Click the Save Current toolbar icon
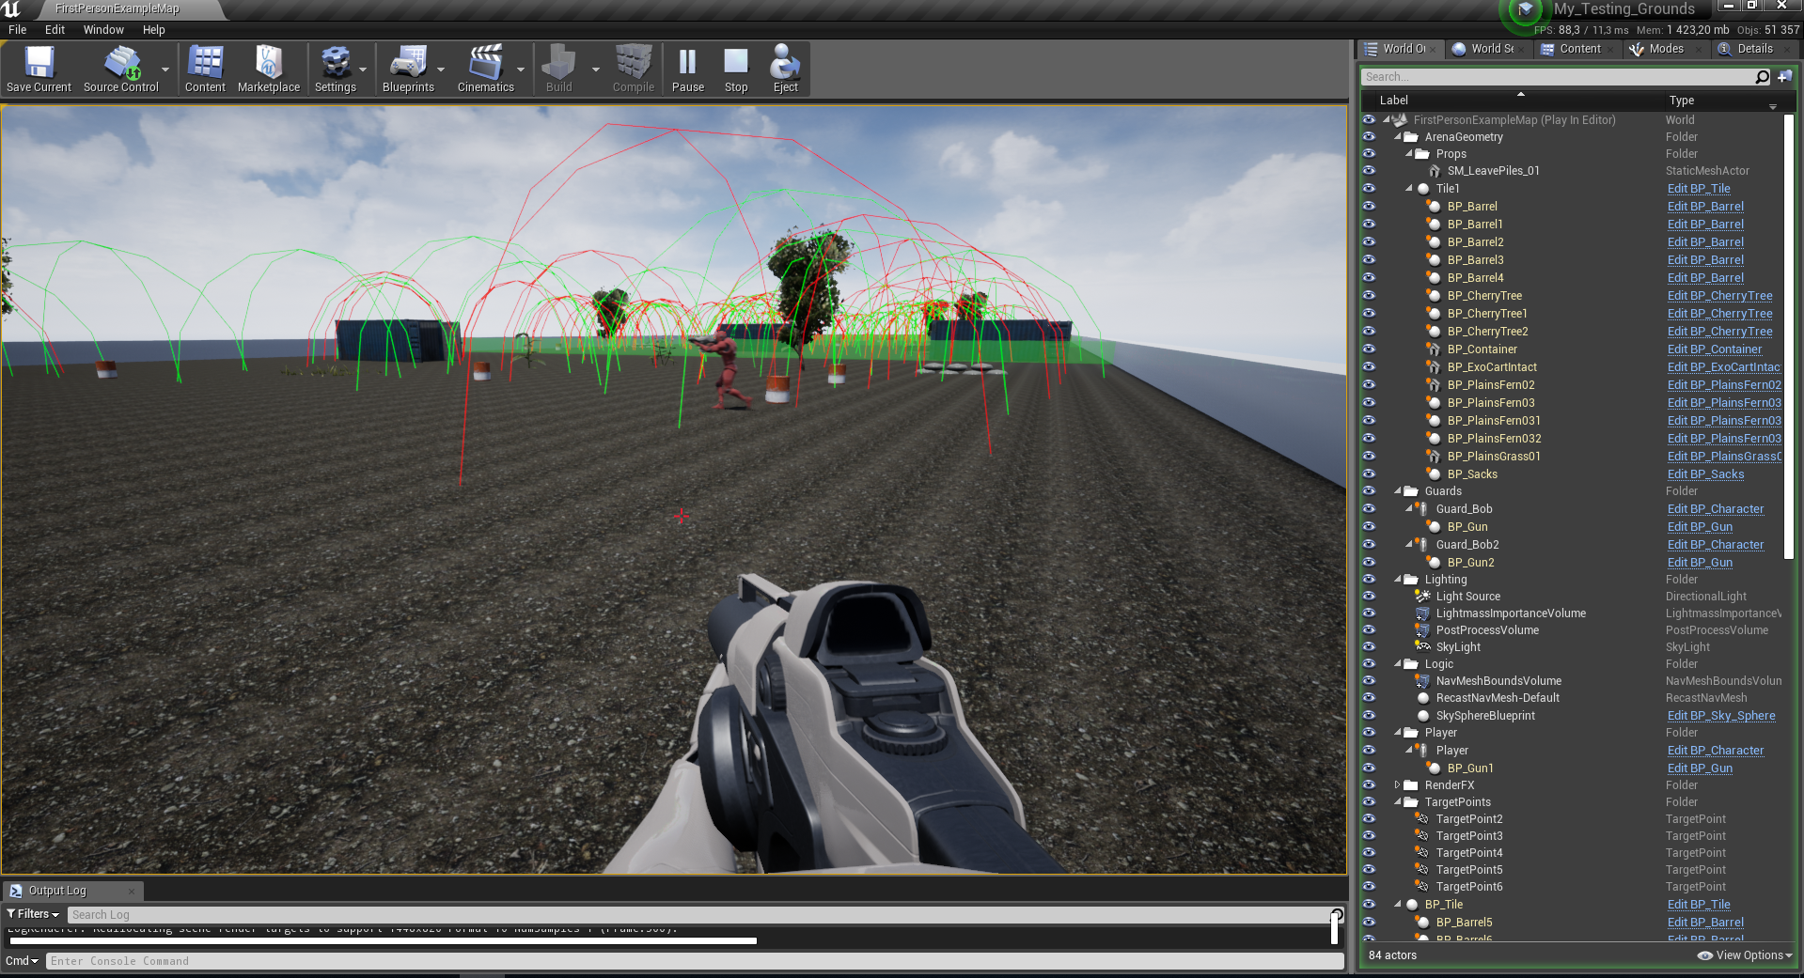 (x=39, y=70)
